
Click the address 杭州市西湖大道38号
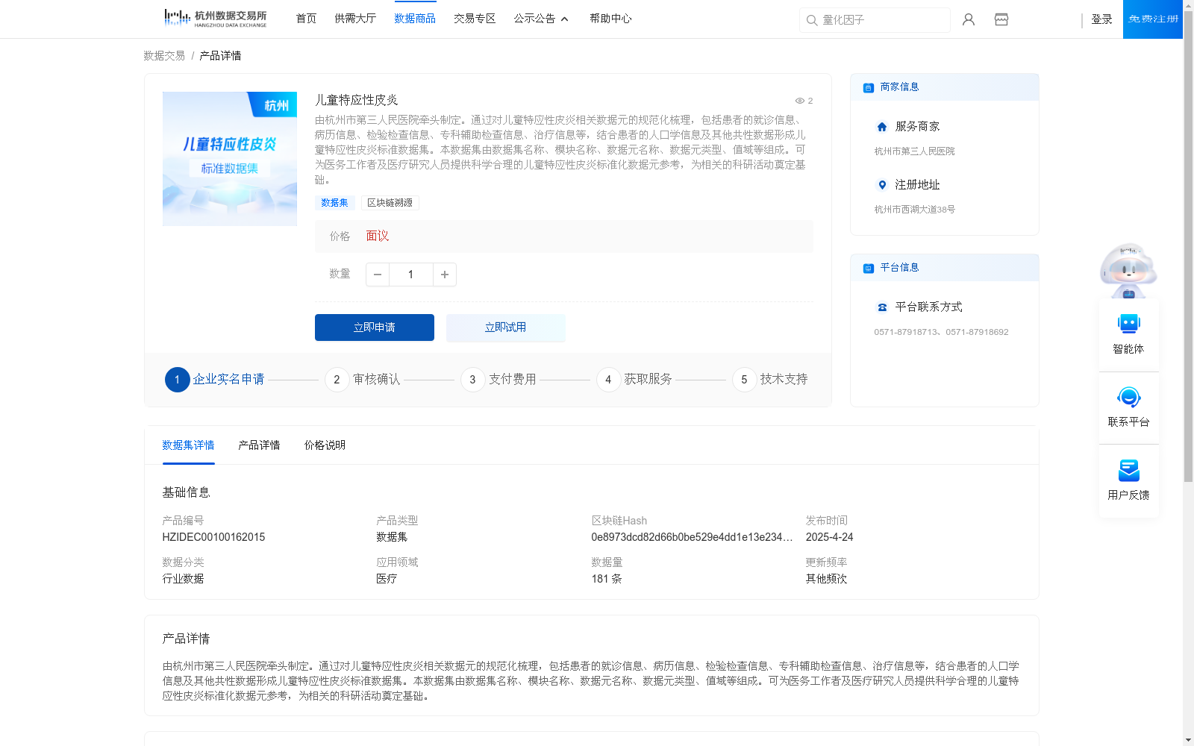pyautogui.click(x=914, y=210)
